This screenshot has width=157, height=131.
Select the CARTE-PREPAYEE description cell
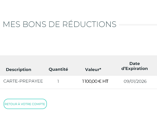[23, 81]
